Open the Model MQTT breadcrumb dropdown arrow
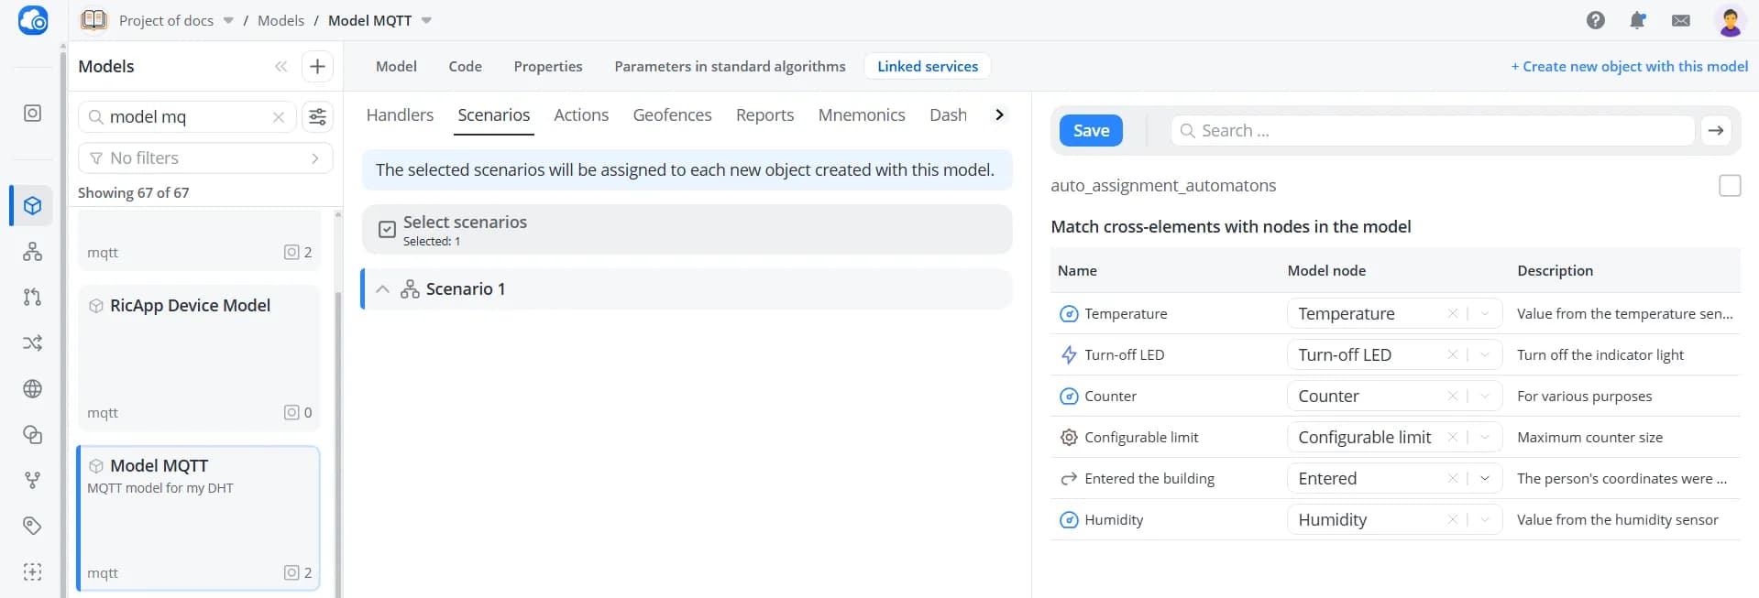This screenshot has height=598, width=1759. (426, 21)
